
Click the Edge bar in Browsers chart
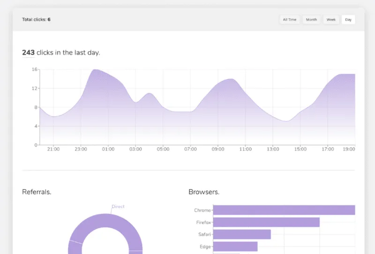point(235,247)
